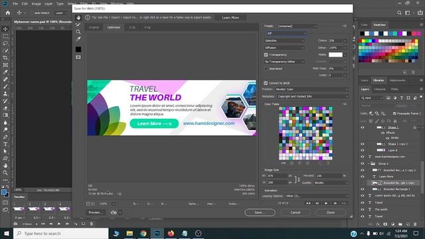425x239 pixels.
Task: Click the Home icon in Photoshop options bar
Action: pos(8,13)
